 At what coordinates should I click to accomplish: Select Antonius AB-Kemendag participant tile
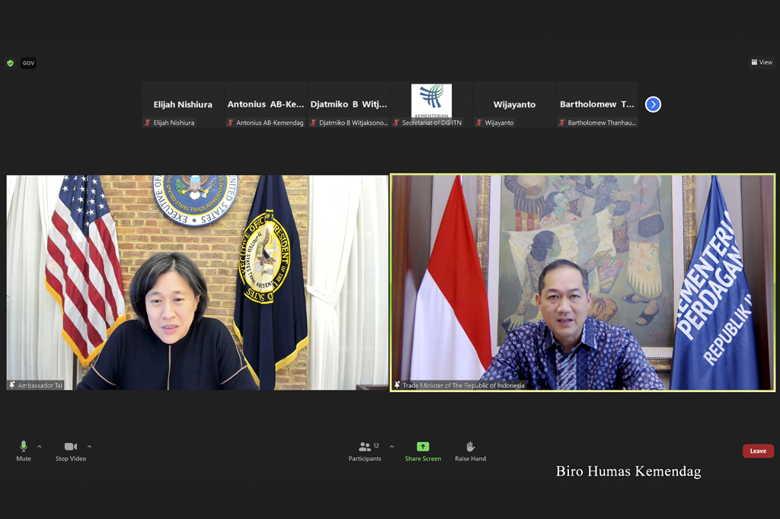(x=265, y=104)
